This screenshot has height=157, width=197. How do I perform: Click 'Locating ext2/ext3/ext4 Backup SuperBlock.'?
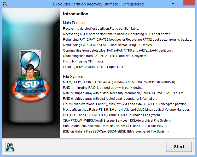point(94,67)
